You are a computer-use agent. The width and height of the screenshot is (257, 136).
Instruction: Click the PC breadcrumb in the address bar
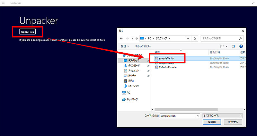(x=149, y=38)
